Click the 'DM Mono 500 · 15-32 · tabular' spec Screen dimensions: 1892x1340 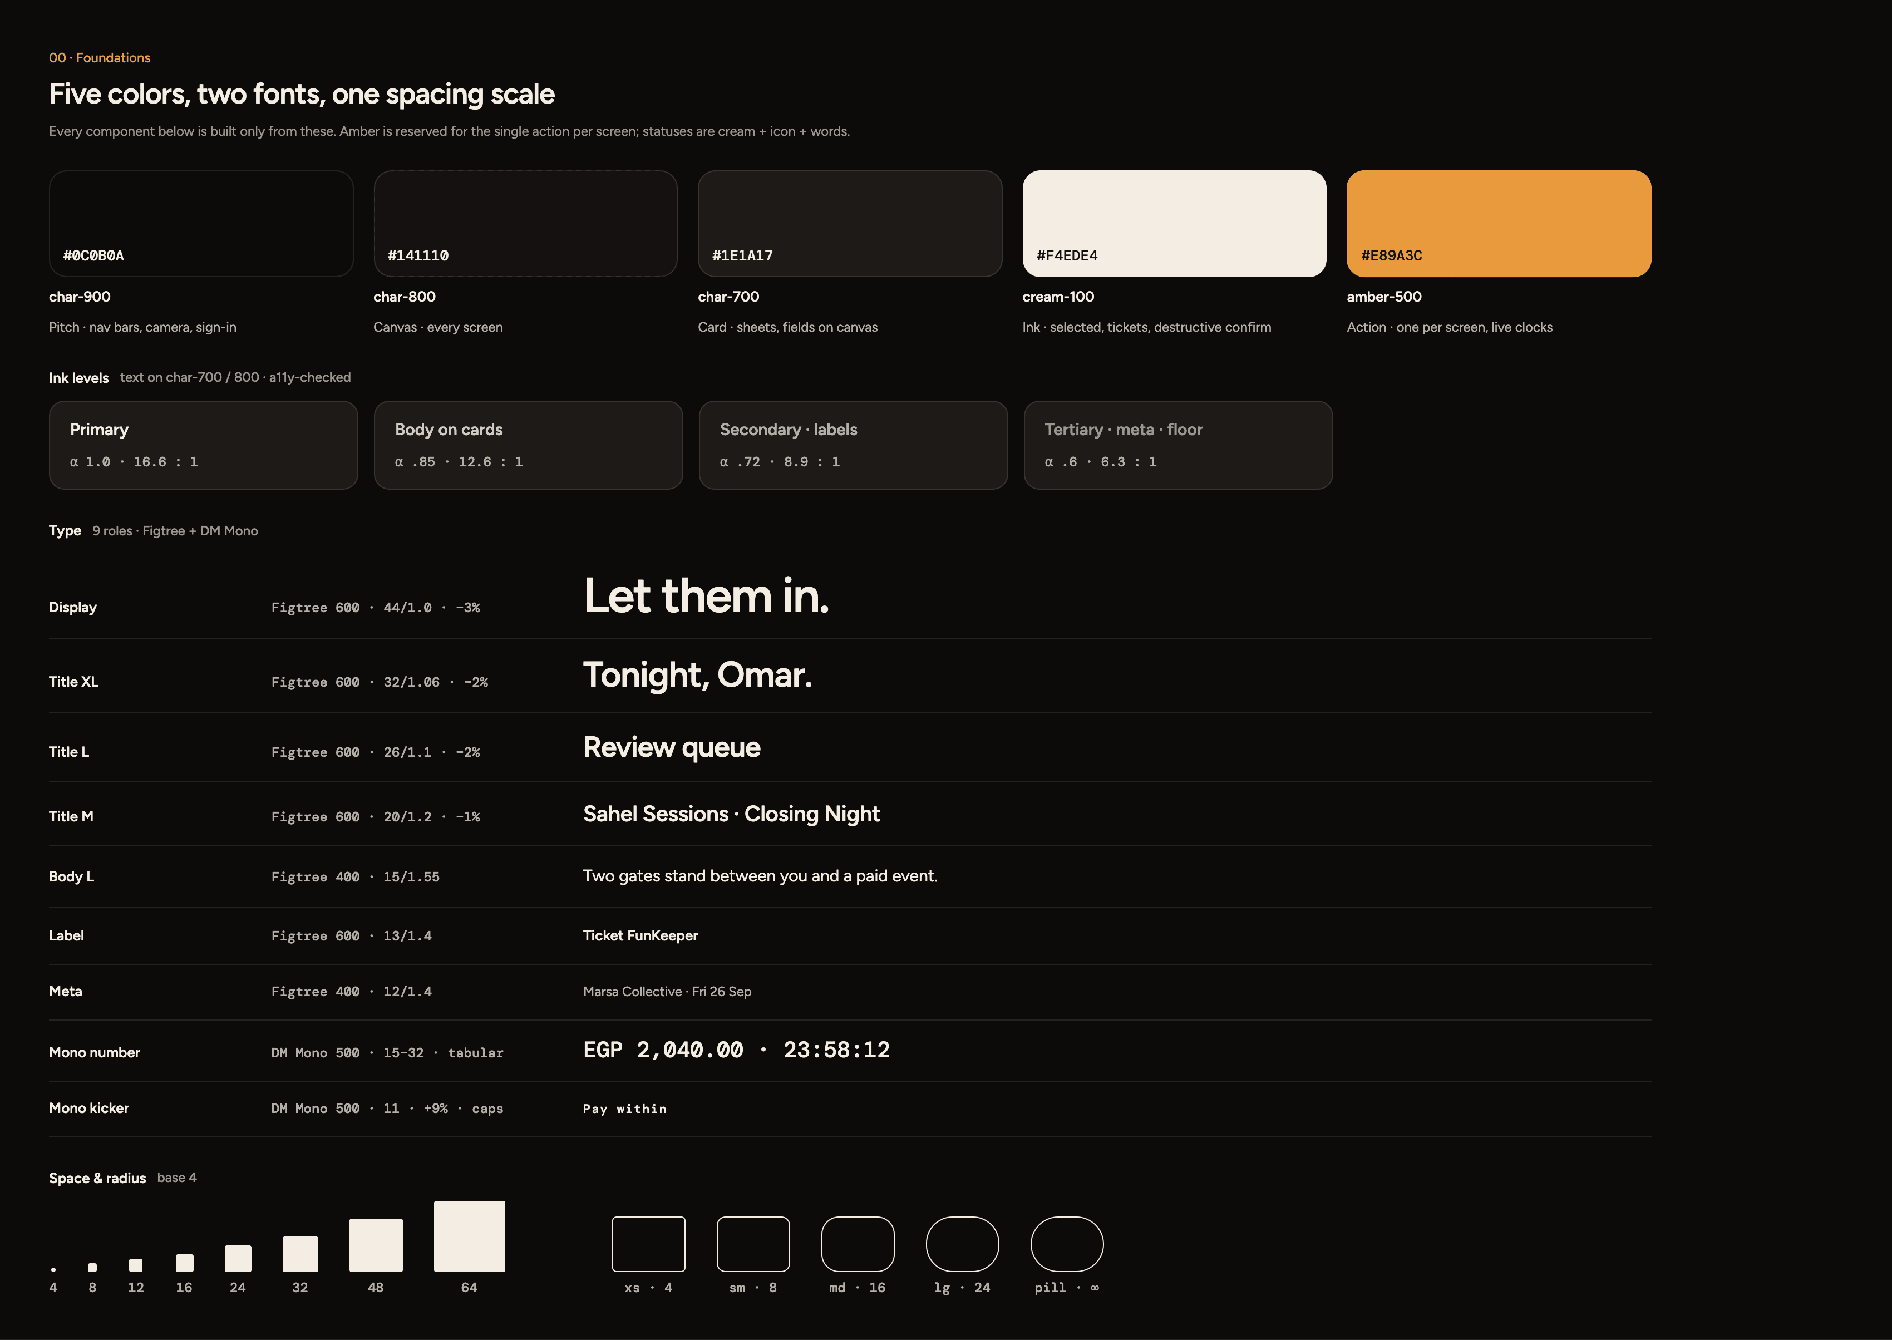coord(387,1053)
